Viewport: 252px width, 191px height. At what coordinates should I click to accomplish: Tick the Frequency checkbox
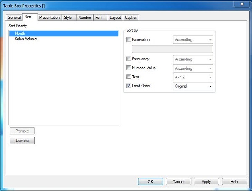[129, 60]
